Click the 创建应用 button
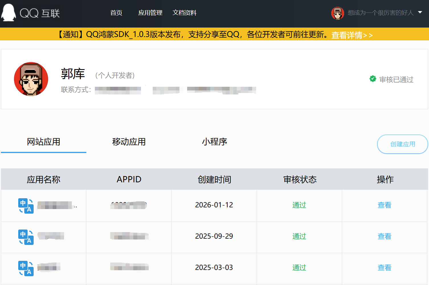Image resolution: width=429 pixels, height=285 pixels. tap(403, 144)
